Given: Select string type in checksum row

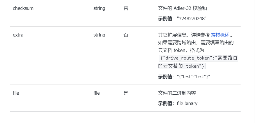Looking at the screenshot, I should (99, 8).
